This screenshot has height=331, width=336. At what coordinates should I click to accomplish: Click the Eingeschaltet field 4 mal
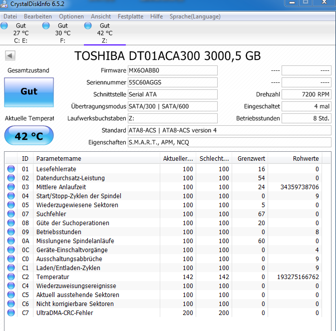tap(307, 106)
